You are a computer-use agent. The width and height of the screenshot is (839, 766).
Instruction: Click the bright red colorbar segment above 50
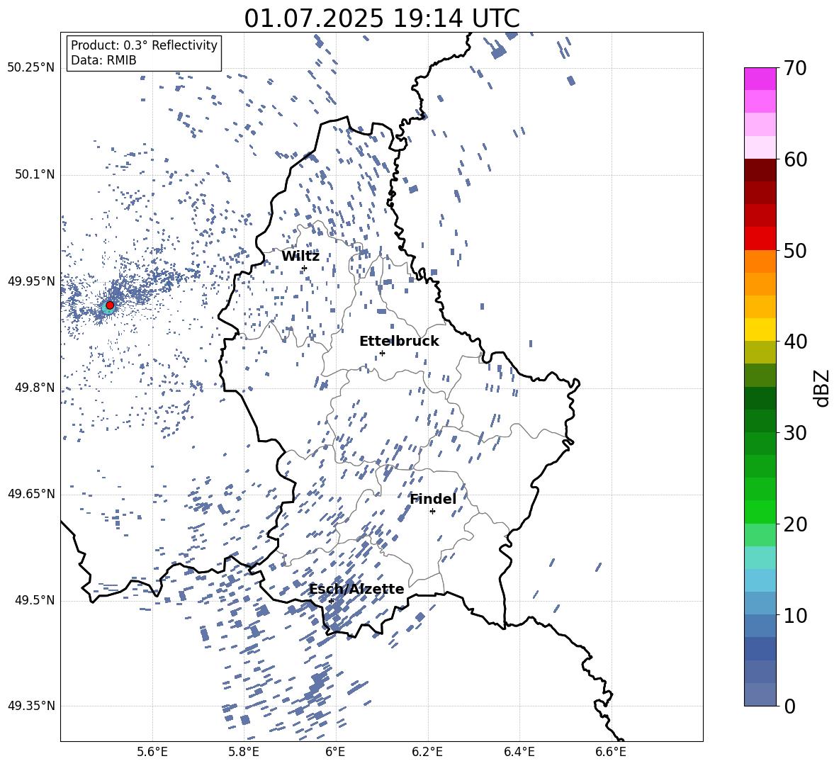coord(760,239)
